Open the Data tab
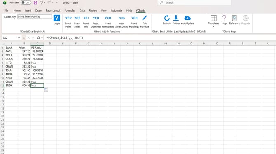 point(82,11)
